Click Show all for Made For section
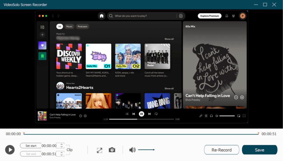283x161 pixels. 169,39
